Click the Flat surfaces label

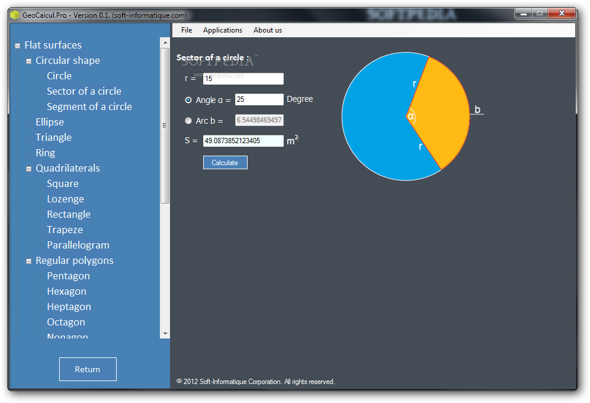[x=53, y=45]
